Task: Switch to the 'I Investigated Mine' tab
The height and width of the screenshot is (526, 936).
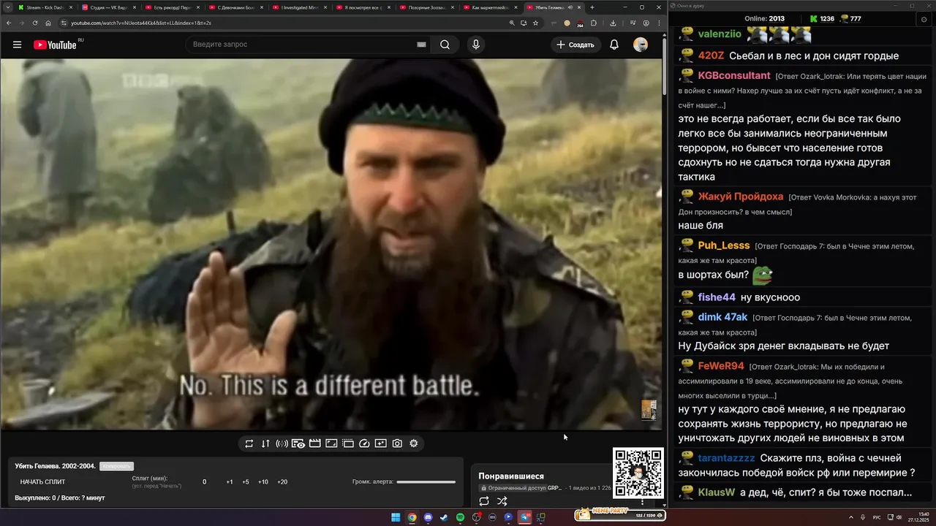Action: pyautogui.click(x=300, y=7)
